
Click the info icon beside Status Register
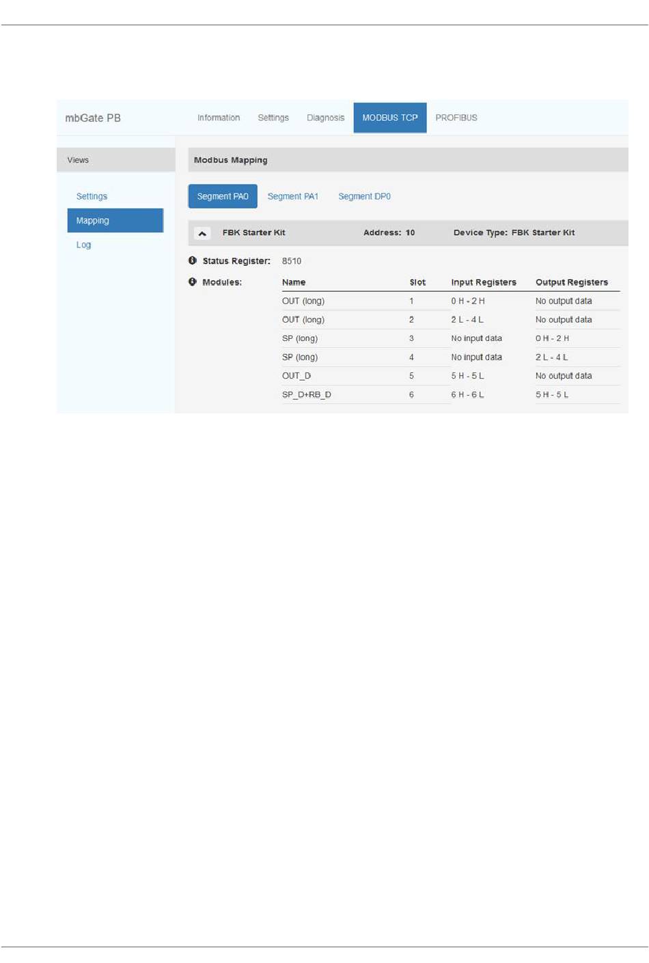(193, 260)
